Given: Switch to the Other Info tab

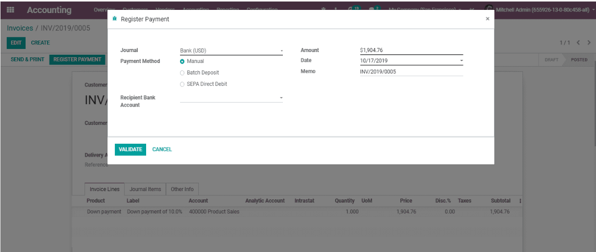Looking at the screenshot, I should pos(182,189).
